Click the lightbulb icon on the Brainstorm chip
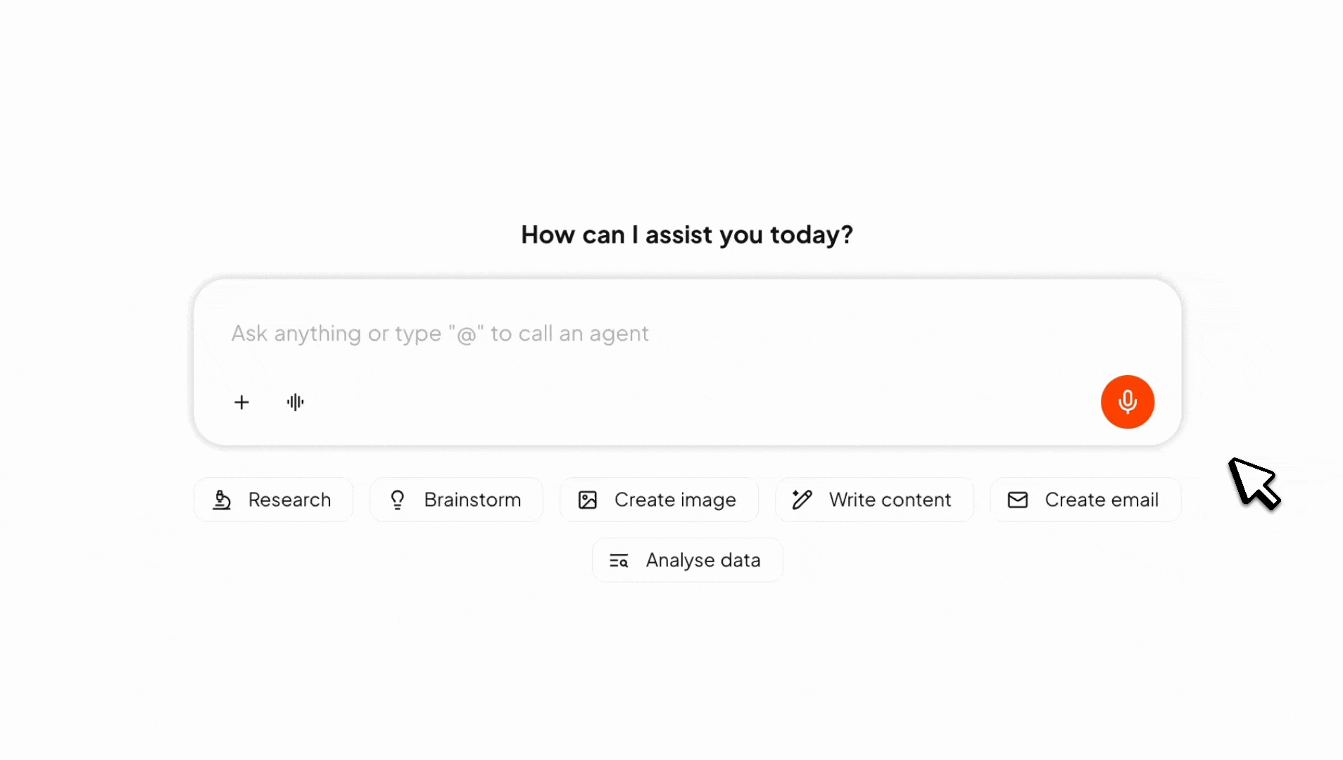This screenshot has height=760, width=1343. (398, 500)
